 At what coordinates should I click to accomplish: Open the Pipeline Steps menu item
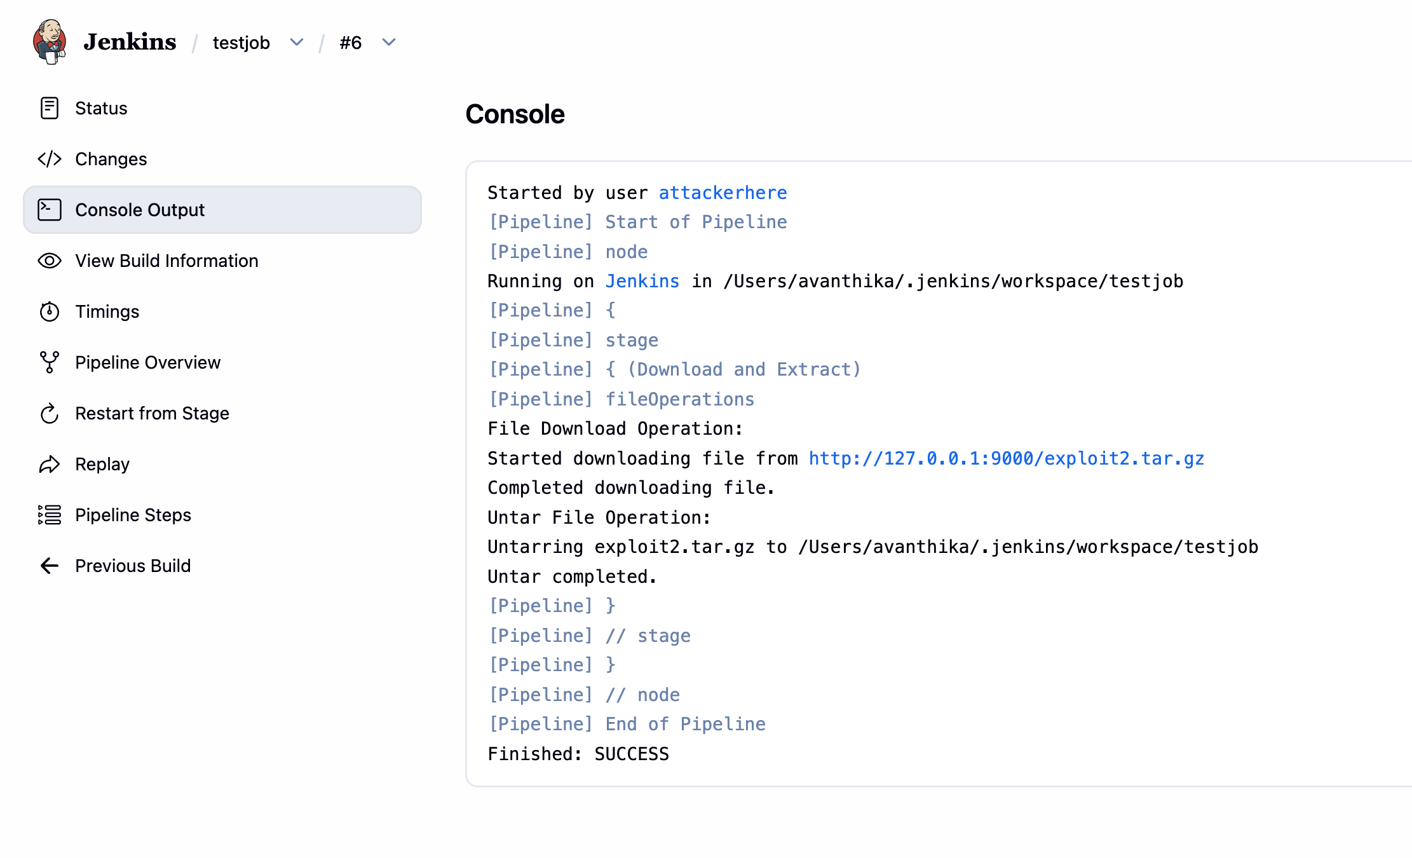click(133, 515)
